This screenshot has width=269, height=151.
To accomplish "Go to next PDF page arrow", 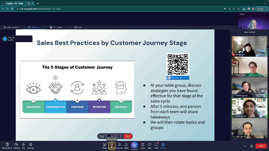I will [x=116, y=136].
